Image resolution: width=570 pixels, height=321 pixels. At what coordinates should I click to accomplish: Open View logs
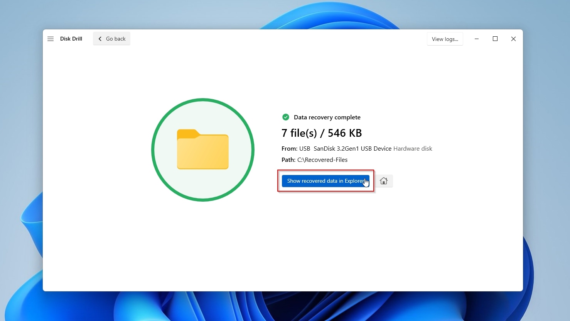[445, 39]
